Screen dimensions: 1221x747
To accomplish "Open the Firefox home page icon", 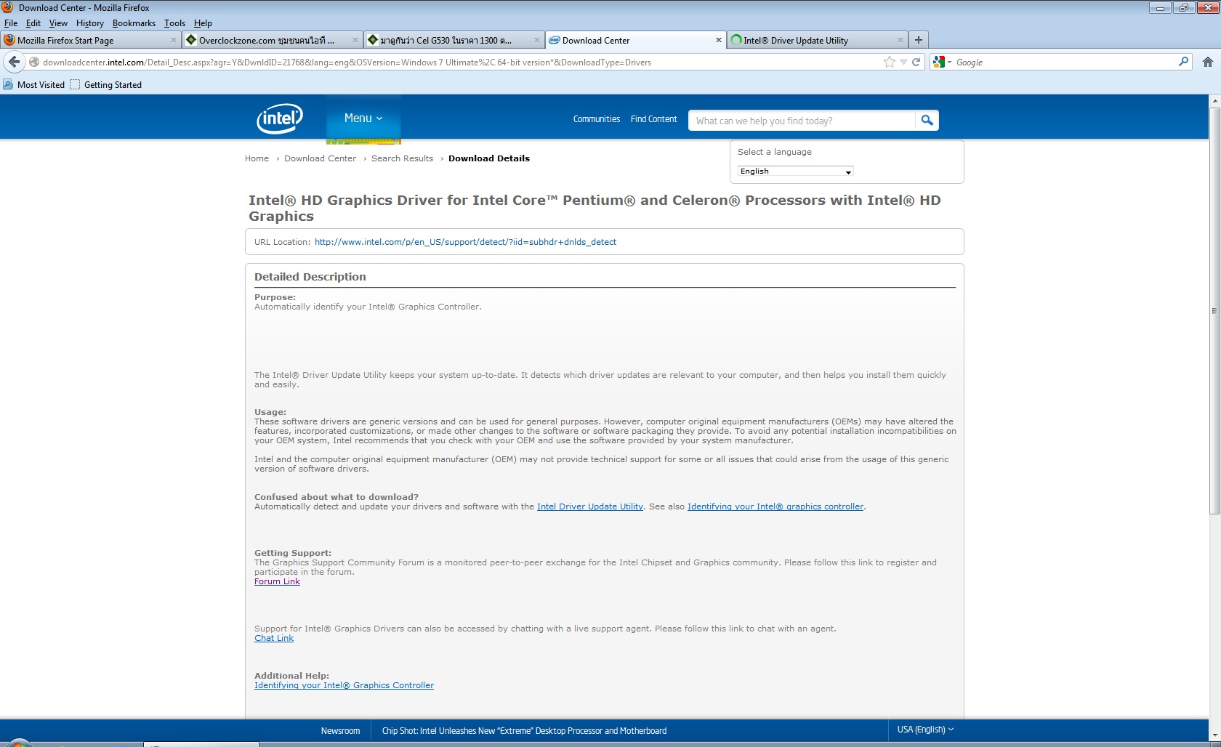I will click(1207, 62).
